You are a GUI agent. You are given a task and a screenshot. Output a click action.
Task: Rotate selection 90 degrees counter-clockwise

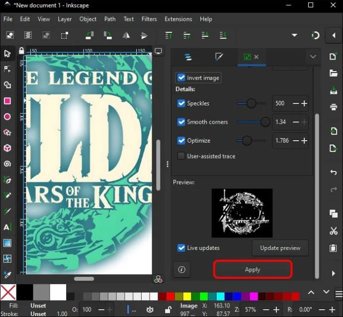(89, 35)
